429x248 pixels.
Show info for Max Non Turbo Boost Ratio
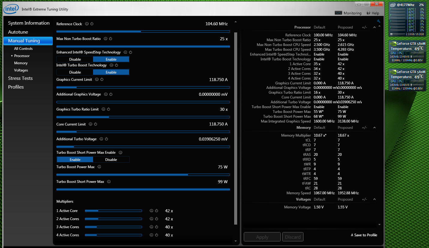coord(105,39)
